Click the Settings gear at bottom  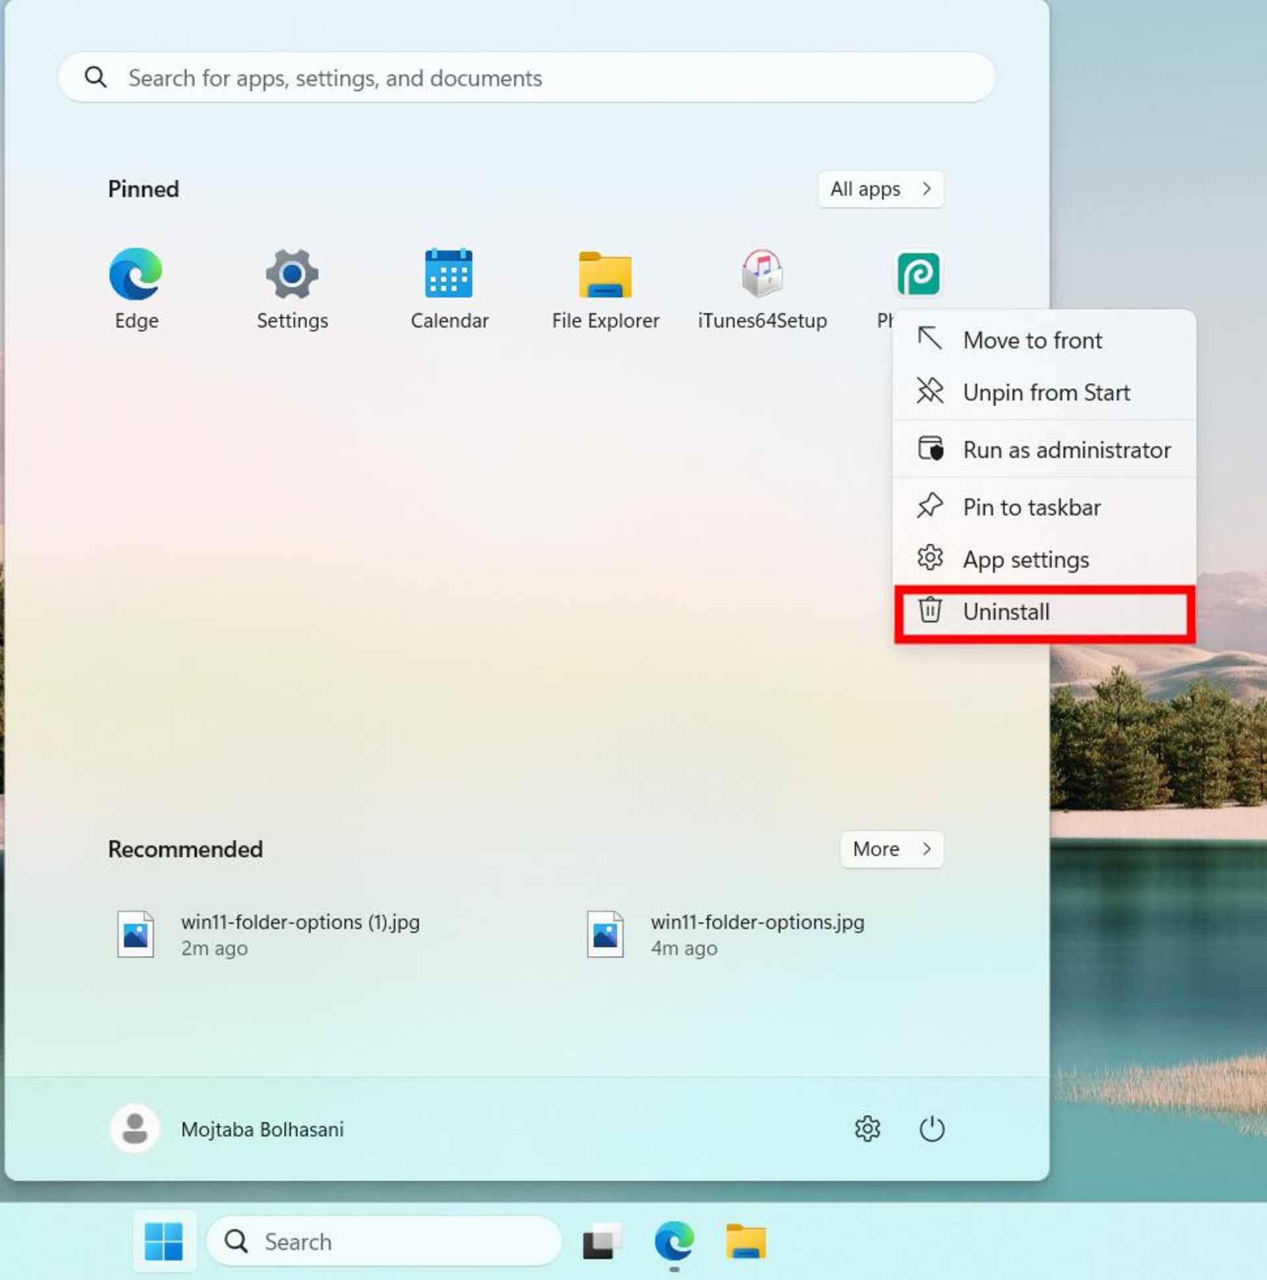866,1128
